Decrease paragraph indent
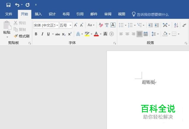 click(150, 25)
